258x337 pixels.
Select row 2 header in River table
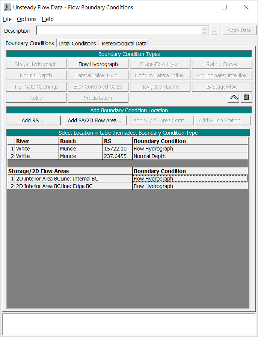pyautogui.click(x=11, y=156)
